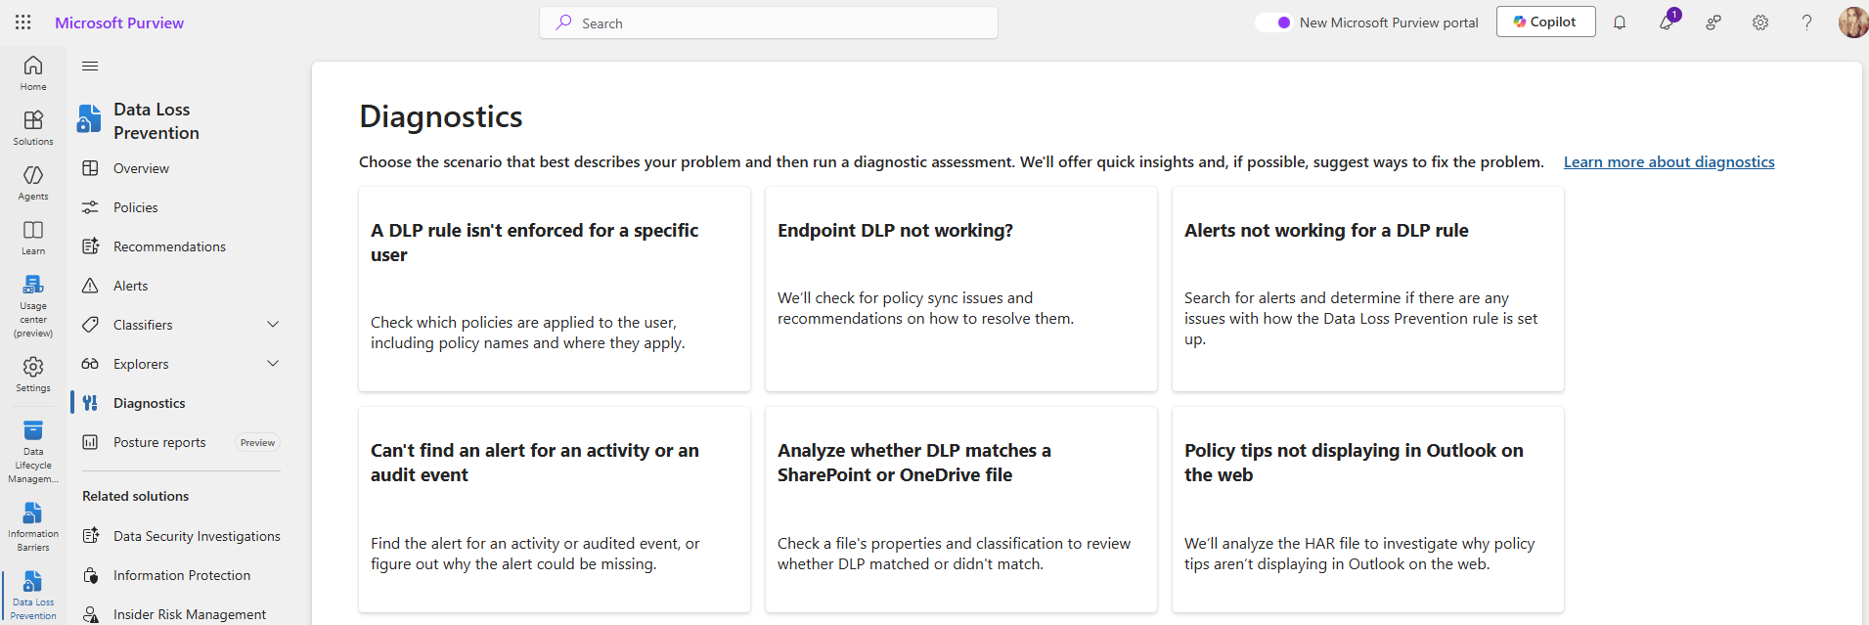Open the user profile avatar menu
1869x625 pixels.
(x=1851, y=22)
